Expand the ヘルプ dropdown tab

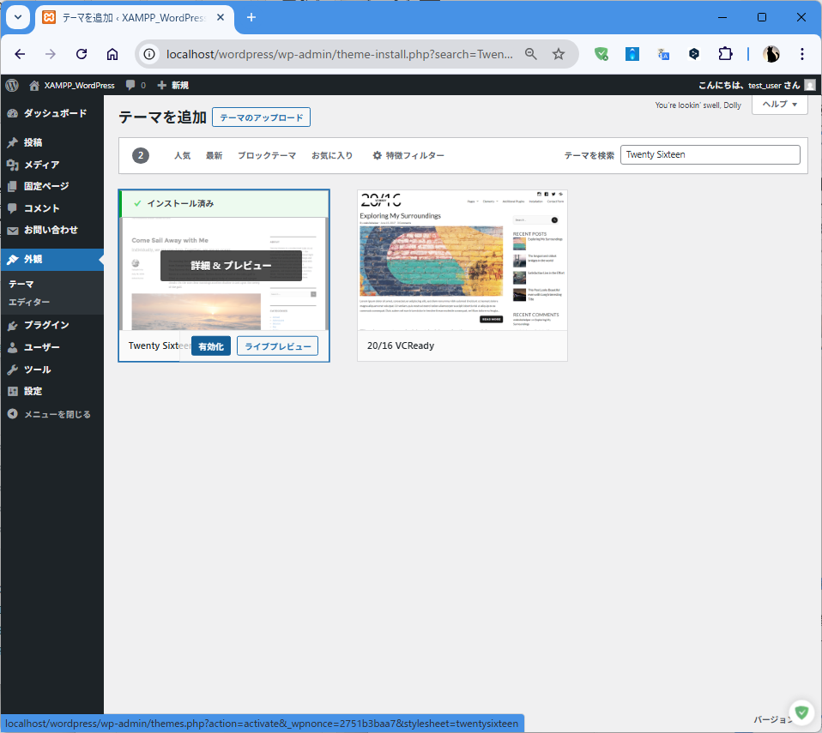click(779, 104)
